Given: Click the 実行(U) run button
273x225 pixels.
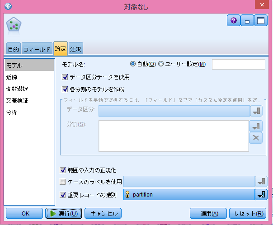Looking at the screenshot, I should [x=64, y=213].
